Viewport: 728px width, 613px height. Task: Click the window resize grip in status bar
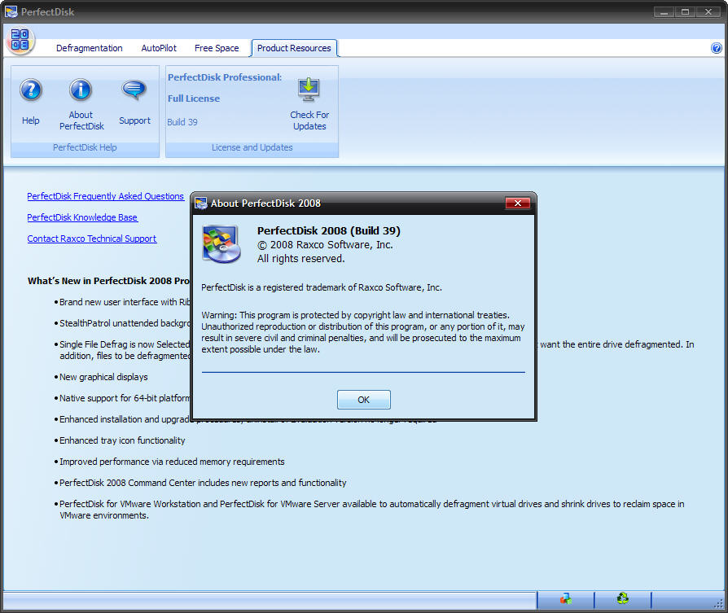click(718, 602)
